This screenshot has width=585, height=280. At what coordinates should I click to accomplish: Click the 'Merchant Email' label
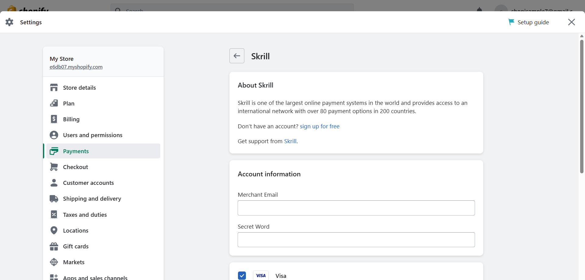[258, 195]
